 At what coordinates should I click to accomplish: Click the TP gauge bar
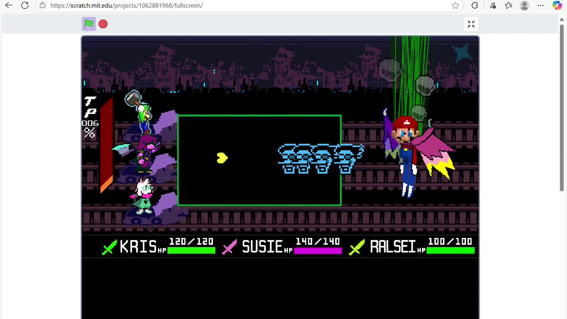[106, 145]
